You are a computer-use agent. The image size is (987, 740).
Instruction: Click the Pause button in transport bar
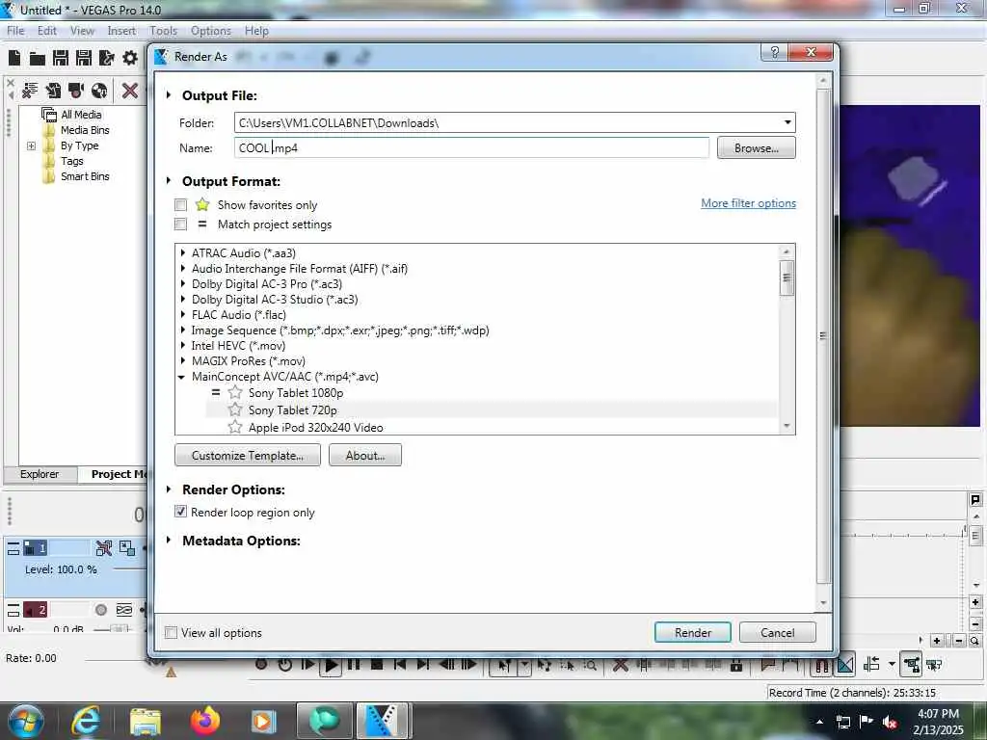tap(354, 665)
